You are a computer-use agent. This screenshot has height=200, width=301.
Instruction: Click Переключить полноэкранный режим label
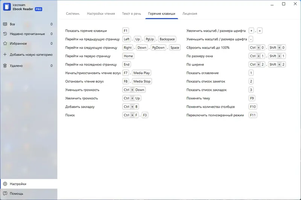point(215,115)
